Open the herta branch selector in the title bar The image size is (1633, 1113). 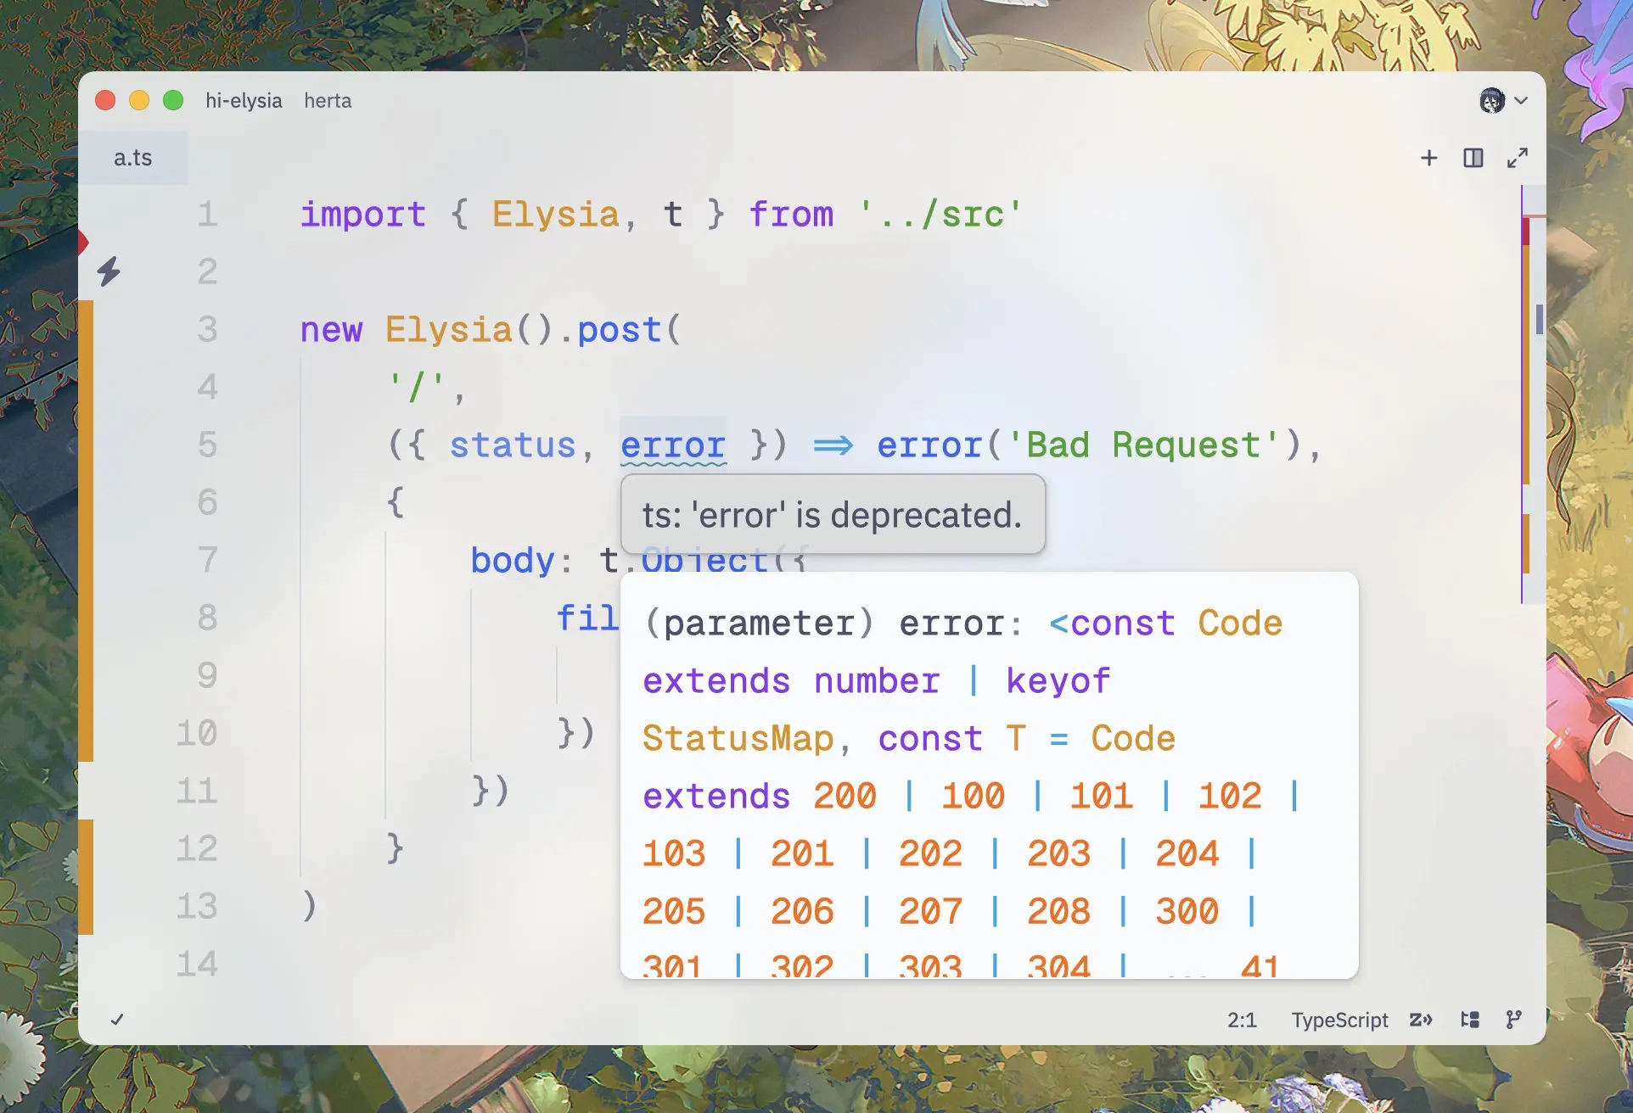328,100
